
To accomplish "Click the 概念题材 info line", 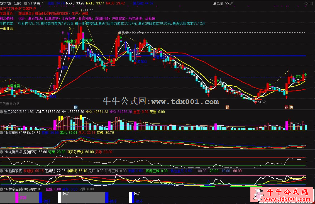I will (77, 18).
